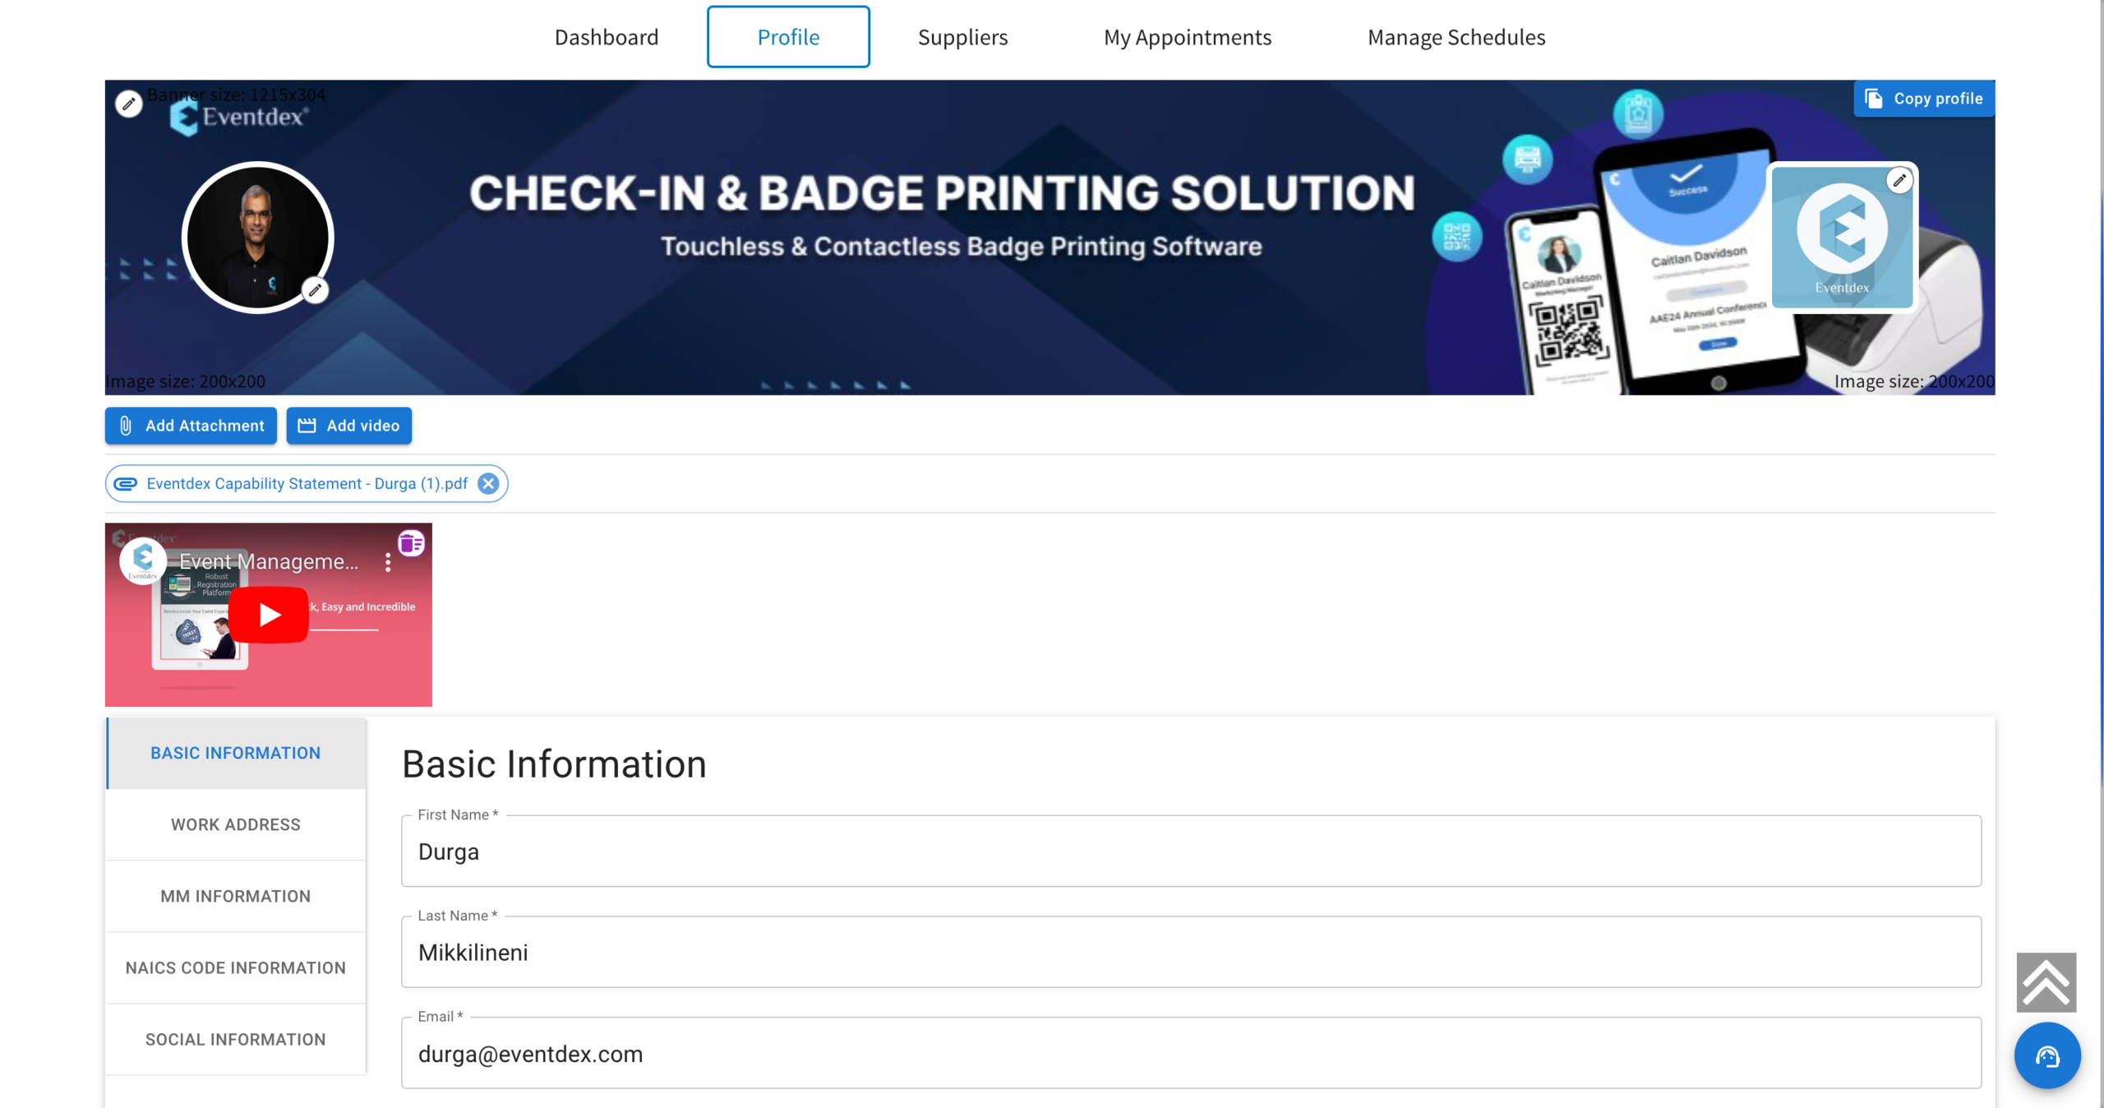Select the NAICS Code Information section

[236, 967]
